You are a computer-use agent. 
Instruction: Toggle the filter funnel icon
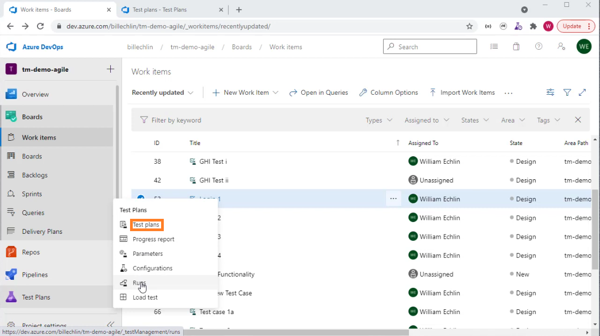567,92
